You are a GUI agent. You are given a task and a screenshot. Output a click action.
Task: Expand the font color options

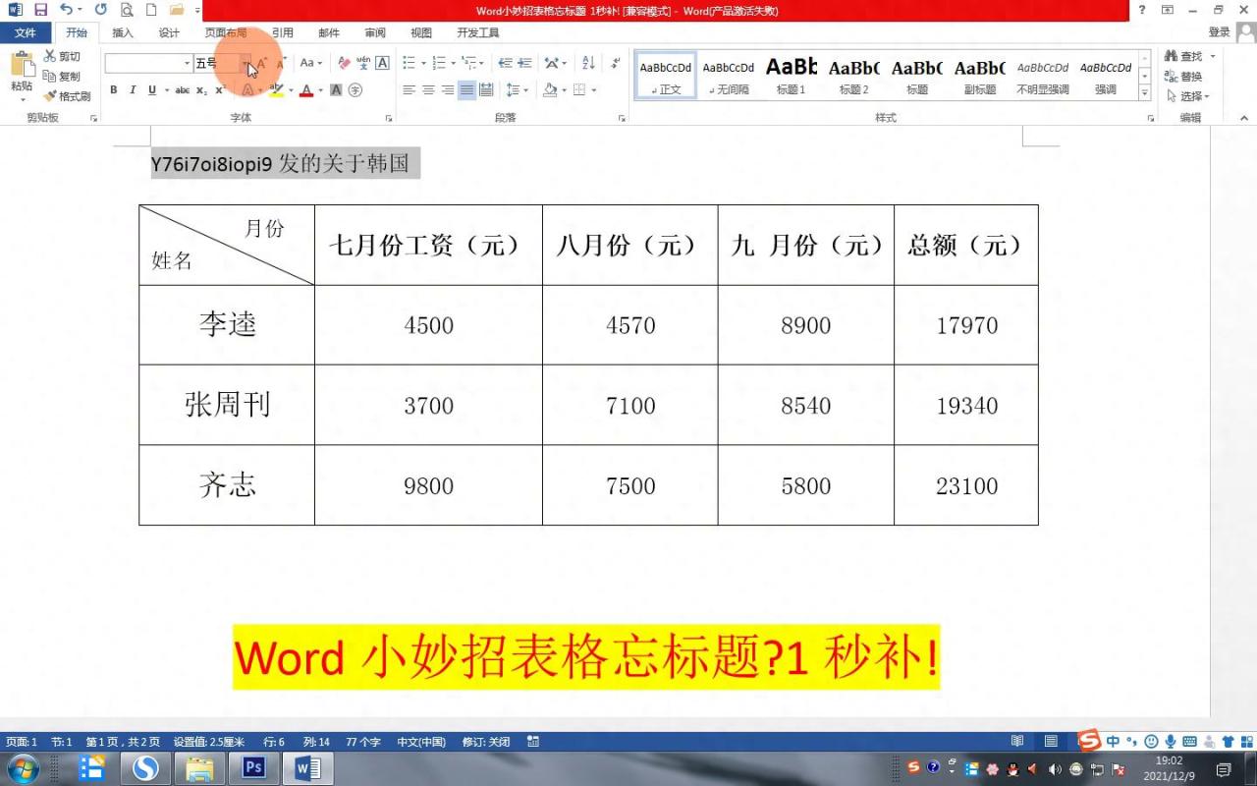(x=319, y=89)
